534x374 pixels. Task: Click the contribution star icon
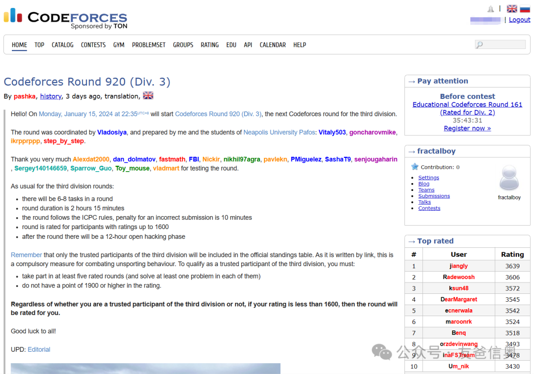coord(414,167)
